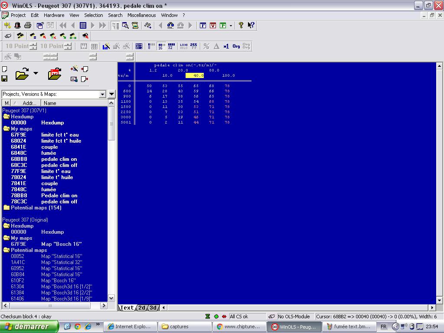
Task: Switch to the 2d view tab
Action: (x=142, y=308)
